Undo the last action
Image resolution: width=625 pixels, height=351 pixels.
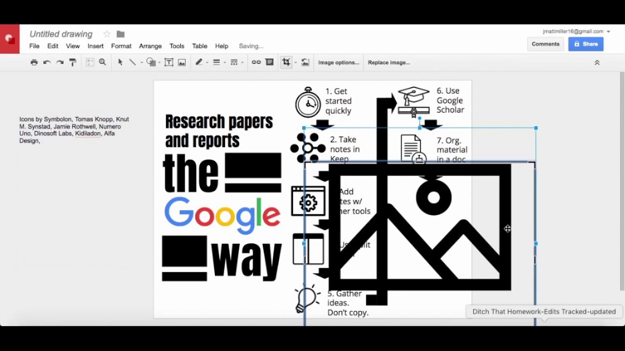47,62
